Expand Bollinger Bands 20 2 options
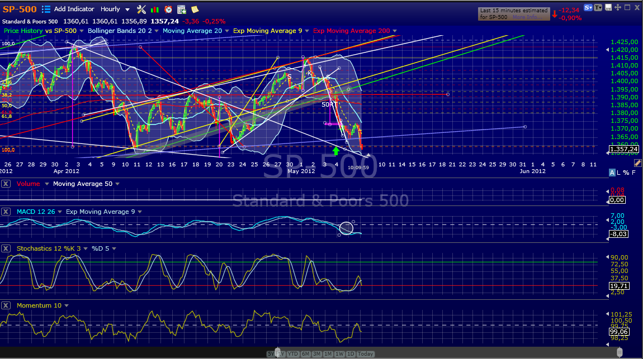Screen dimensions: 643x359 click(x=157, y=31)
